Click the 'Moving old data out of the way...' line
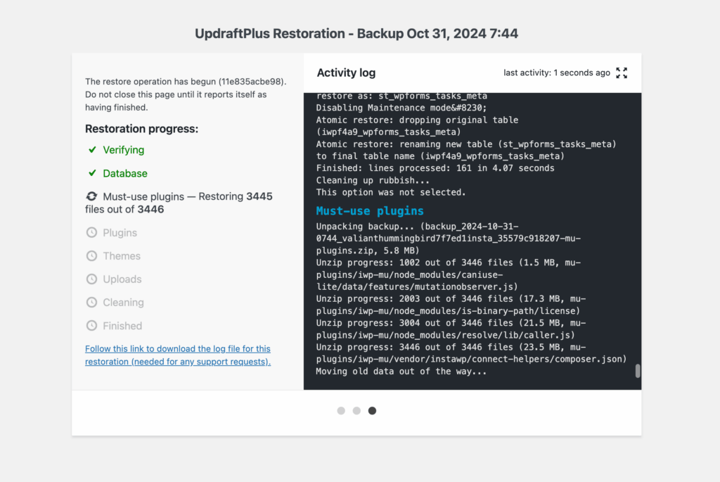Image resolution: width=720 pixels, height=482 pixels. pyautogui.click(x=401, y=372)
